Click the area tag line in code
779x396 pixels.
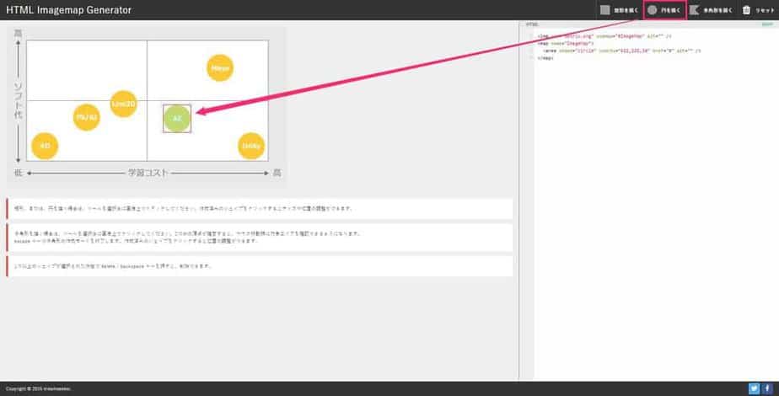click(624, 51)
